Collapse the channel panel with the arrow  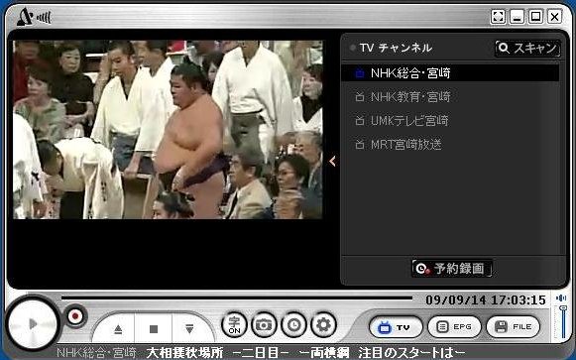(332, 161)
